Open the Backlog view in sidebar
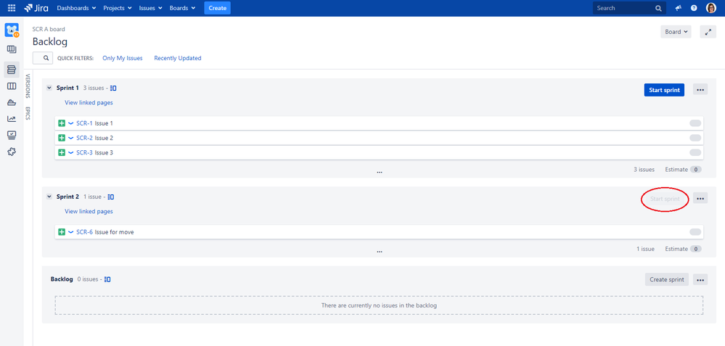The height and width of the screenshot is (346, 725). click(x=12, y=70)
